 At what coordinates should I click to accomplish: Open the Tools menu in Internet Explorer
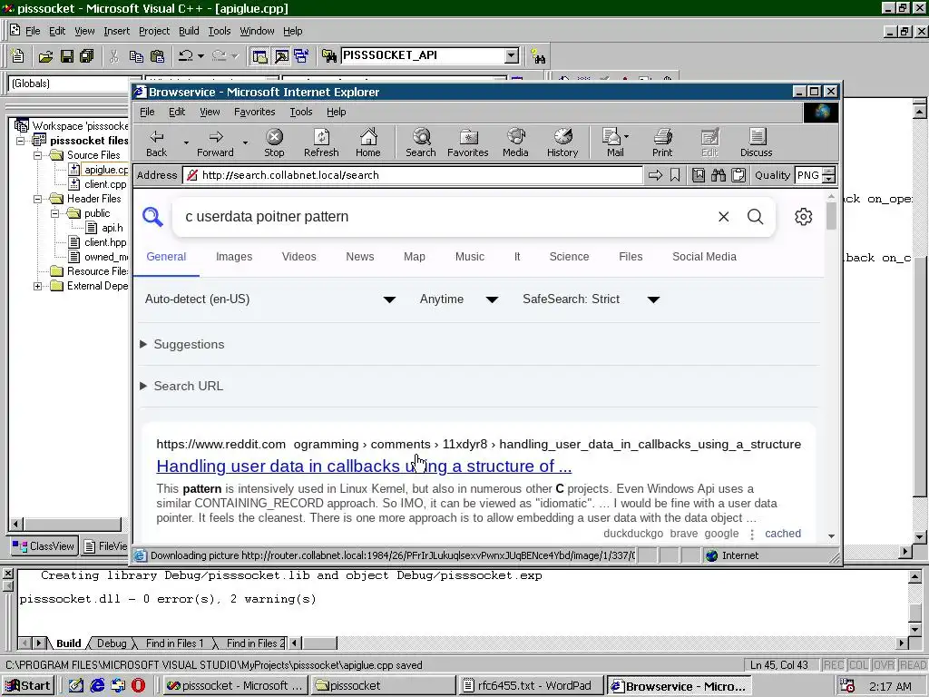(x=301, y=112)
